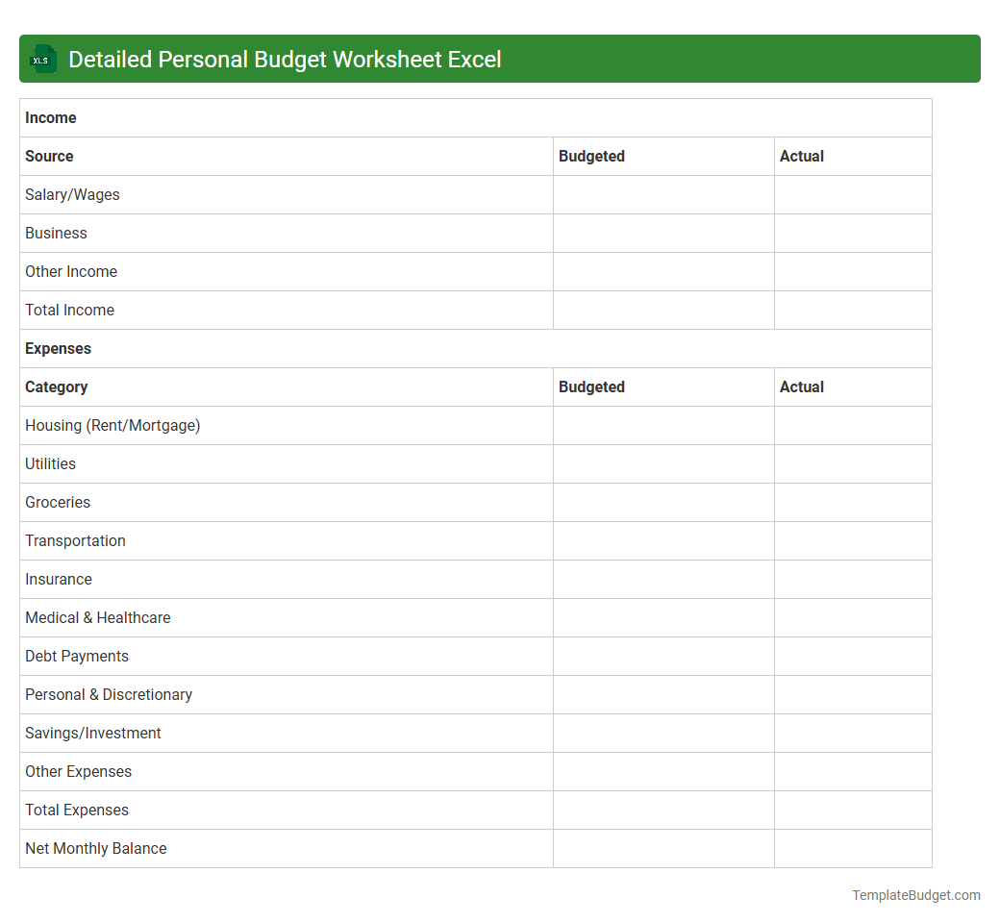Click the Actual cell for Utilities
Screen dimensions: 1000x923
click(x=853, y=463)
